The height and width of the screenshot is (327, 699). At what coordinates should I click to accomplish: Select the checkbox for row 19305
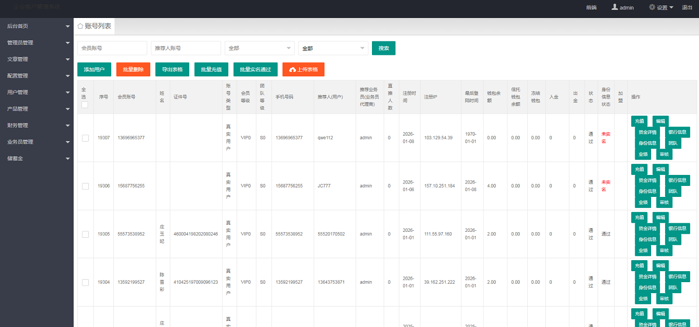(85, 234)
